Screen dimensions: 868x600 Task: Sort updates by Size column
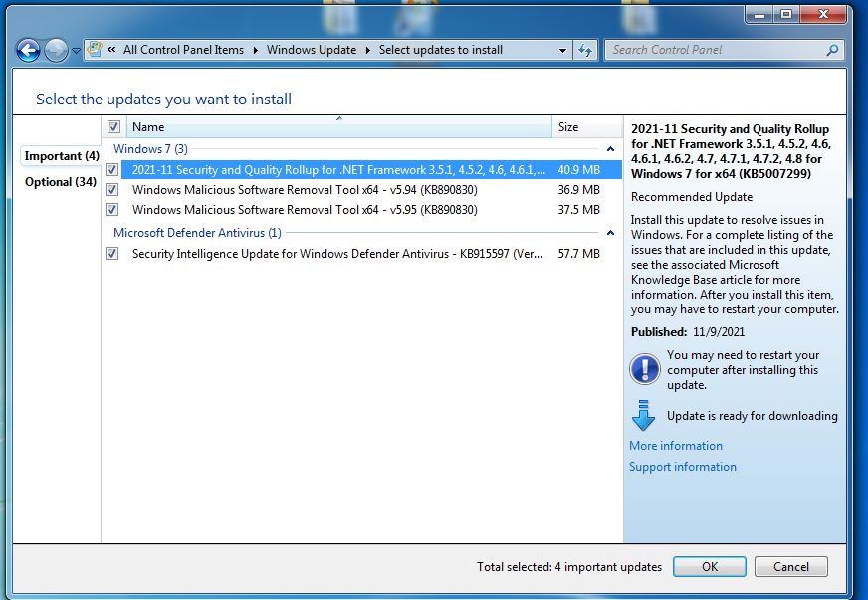(586, 127)
